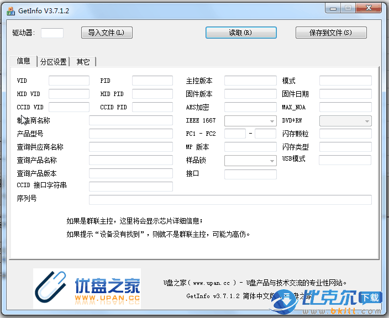Click the 查询产品版本 input field
The height and width of the screenshot is (318, 389).
[131, 173]
